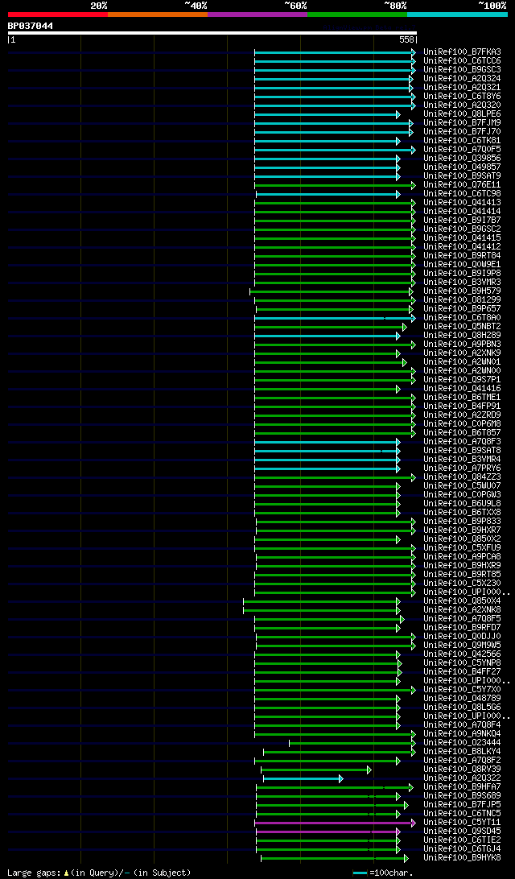Click the green alignment bar for UniRef100_A2XNK8
515x879 pixels.
click(322, 610)
